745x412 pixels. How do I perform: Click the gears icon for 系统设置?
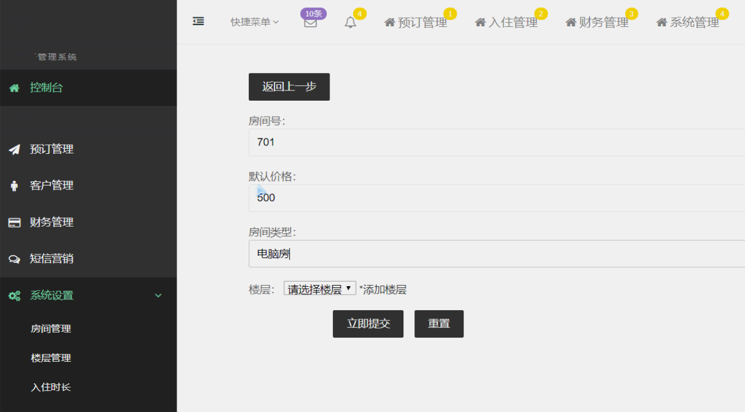(x=14, y=296)
